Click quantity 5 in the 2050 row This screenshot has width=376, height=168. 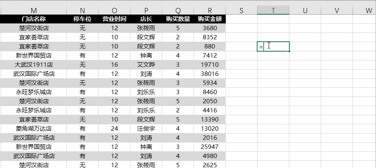point(178,101)
